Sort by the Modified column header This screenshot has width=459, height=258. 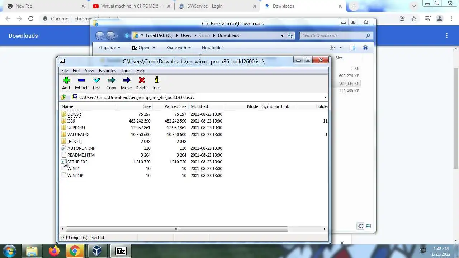tap(206, 106)
